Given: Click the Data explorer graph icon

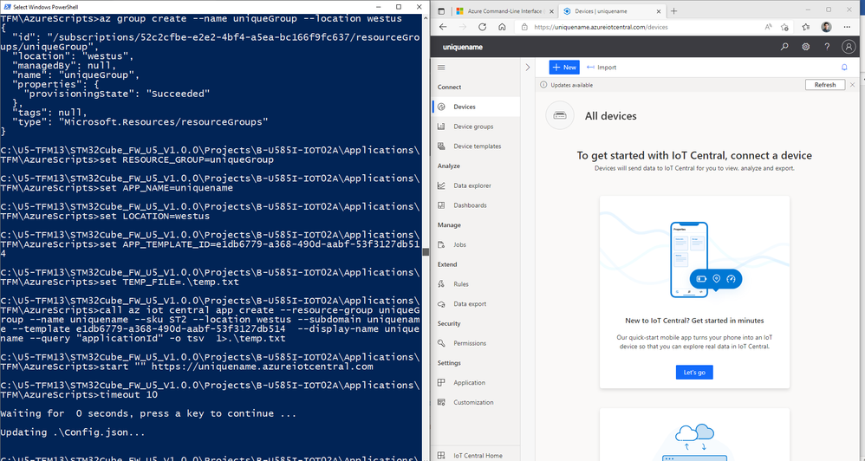Looking at the screenshot, I should [x=441, y=185].
